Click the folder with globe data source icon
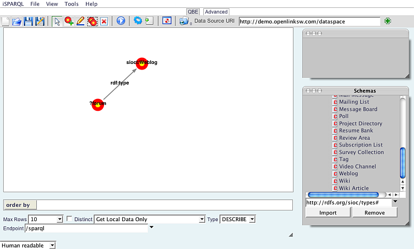This screenshot has width=414, height=249. tap(184, 21)
